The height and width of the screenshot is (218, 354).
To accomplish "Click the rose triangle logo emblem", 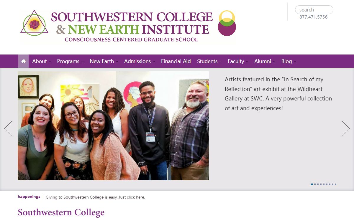I will tap(35, 23).
